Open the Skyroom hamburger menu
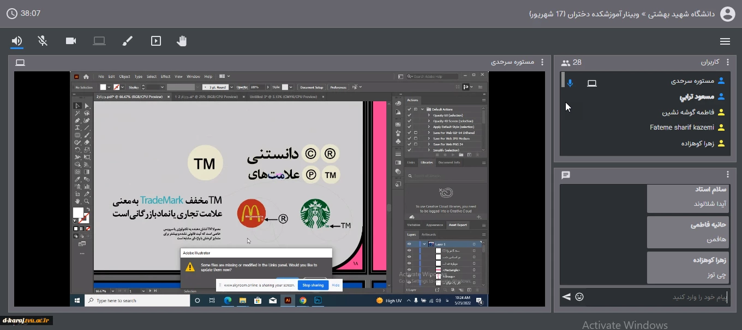 point(725,41)
